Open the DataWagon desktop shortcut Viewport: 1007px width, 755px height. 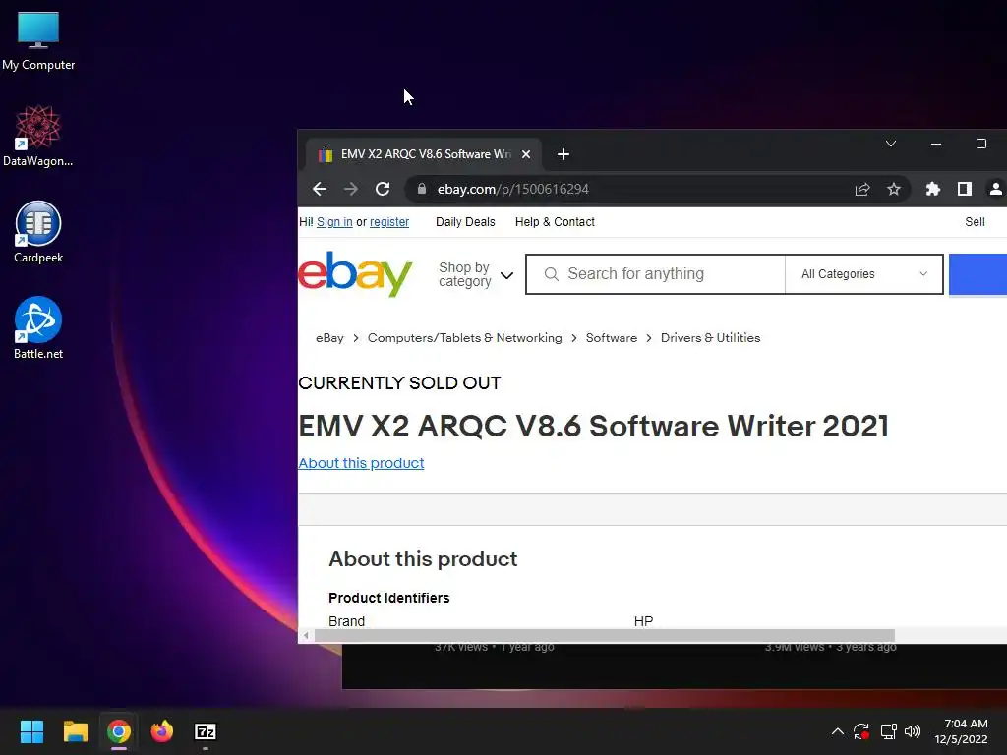point(38,136)
